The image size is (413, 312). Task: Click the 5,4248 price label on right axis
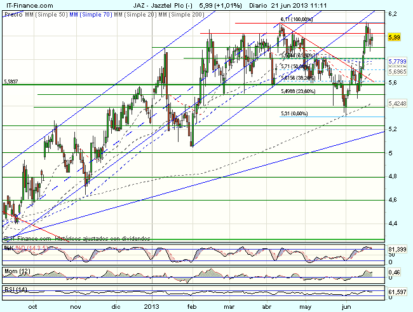pos(397,103)
